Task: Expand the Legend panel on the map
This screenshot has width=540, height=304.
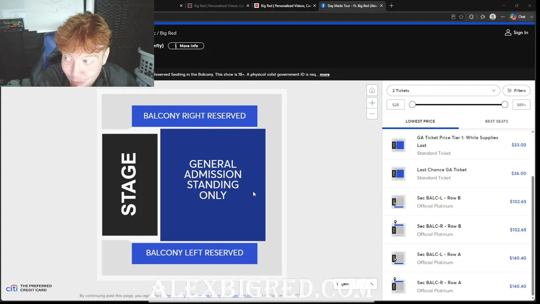Action: (x=355, y=284)
